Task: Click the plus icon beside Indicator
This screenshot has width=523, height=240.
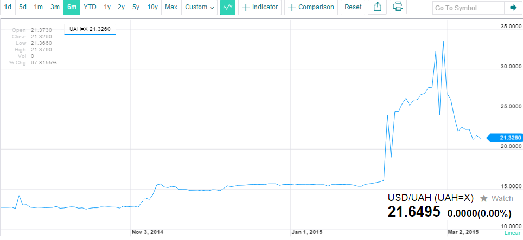Action: (246, 8)
